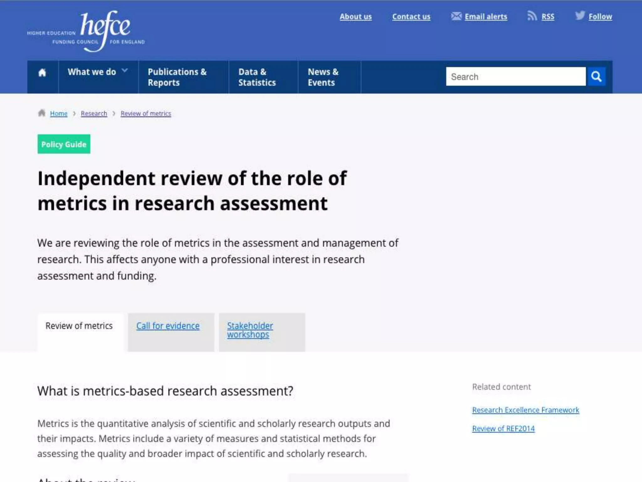The height and width of the screenshot is (482, 642).
Task: Open News & Events menu
Action: [323, 77]
